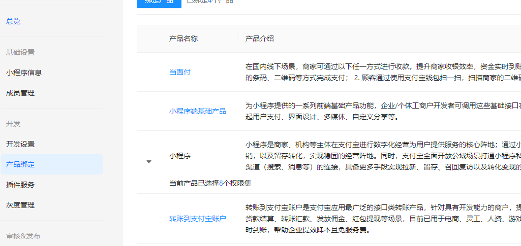Click the 产品介绍 column header

[x=260, y=39]
